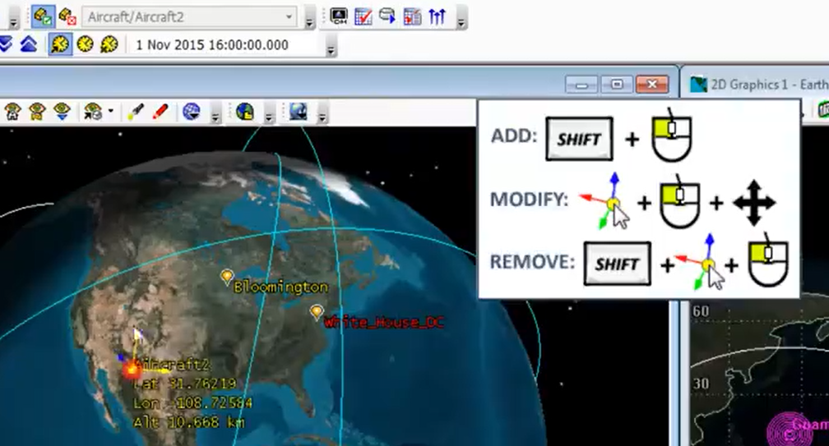Click the "White_House_DC" red label text
This screenshot has height=446, width=829.
point(384,321)
